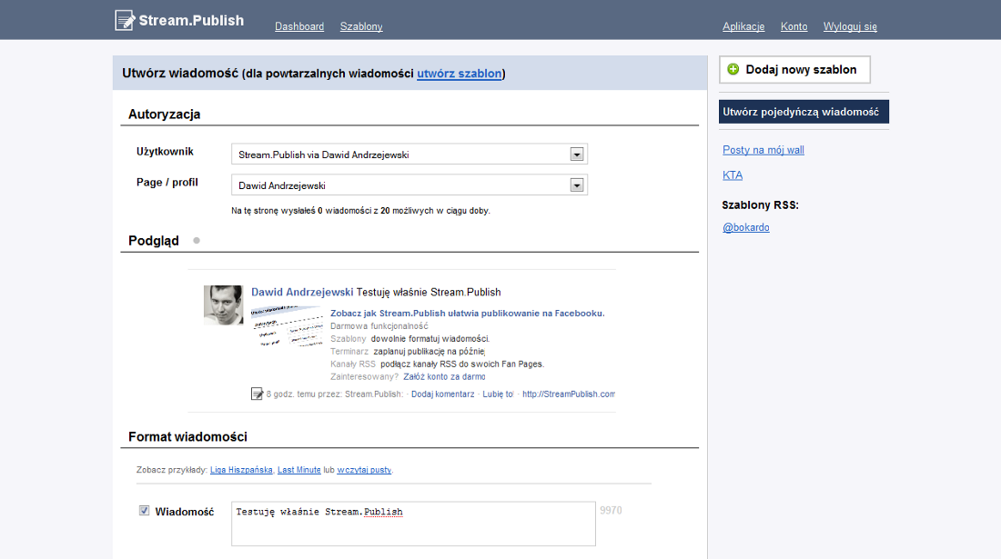Click the note icon beside post timestamp

257,394
